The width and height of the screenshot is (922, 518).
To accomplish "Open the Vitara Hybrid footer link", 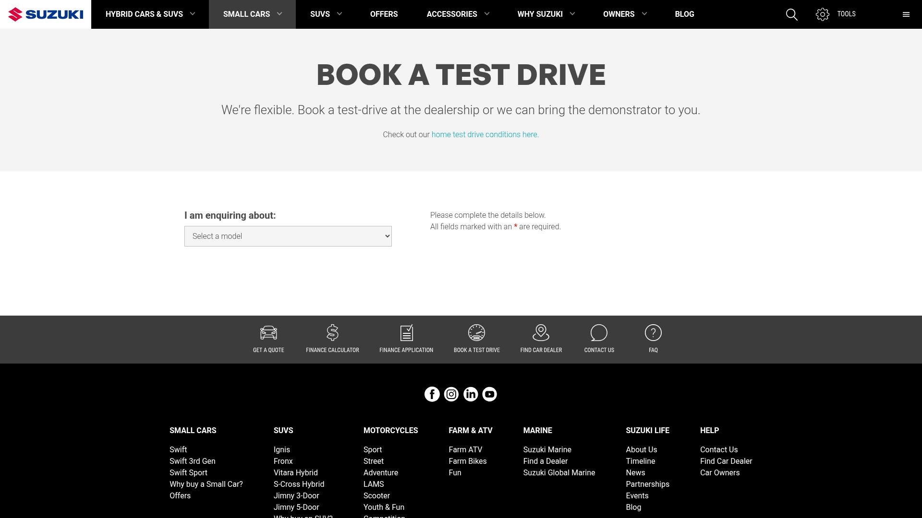I will coord(296,473).
